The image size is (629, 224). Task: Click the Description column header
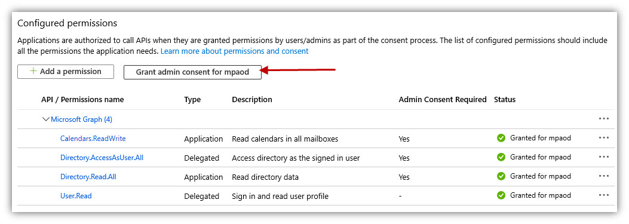pyautogui.click(x=252, y=100)
